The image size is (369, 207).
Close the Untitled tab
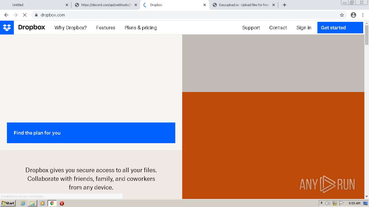tap(67, 5)
